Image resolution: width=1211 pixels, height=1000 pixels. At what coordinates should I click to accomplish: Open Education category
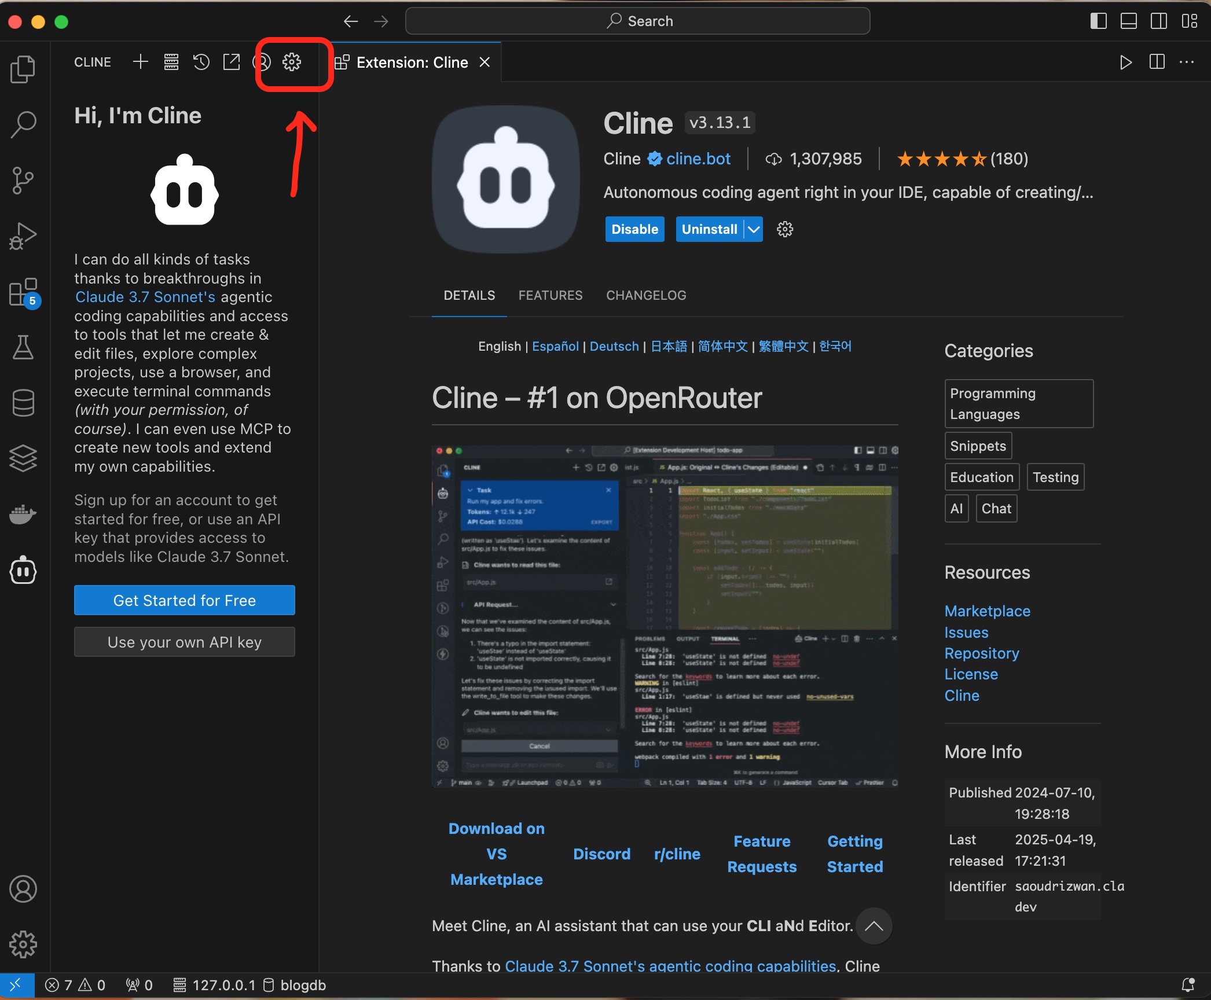[x=982, y=477]
